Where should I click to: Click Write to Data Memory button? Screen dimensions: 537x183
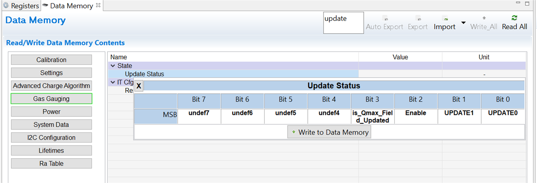pos(329,132)
